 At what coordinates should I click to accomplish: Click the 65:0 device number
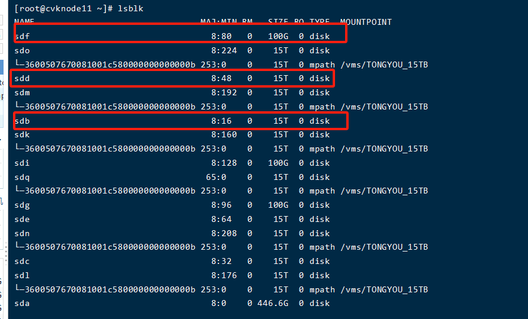click(x=216, y=177)
